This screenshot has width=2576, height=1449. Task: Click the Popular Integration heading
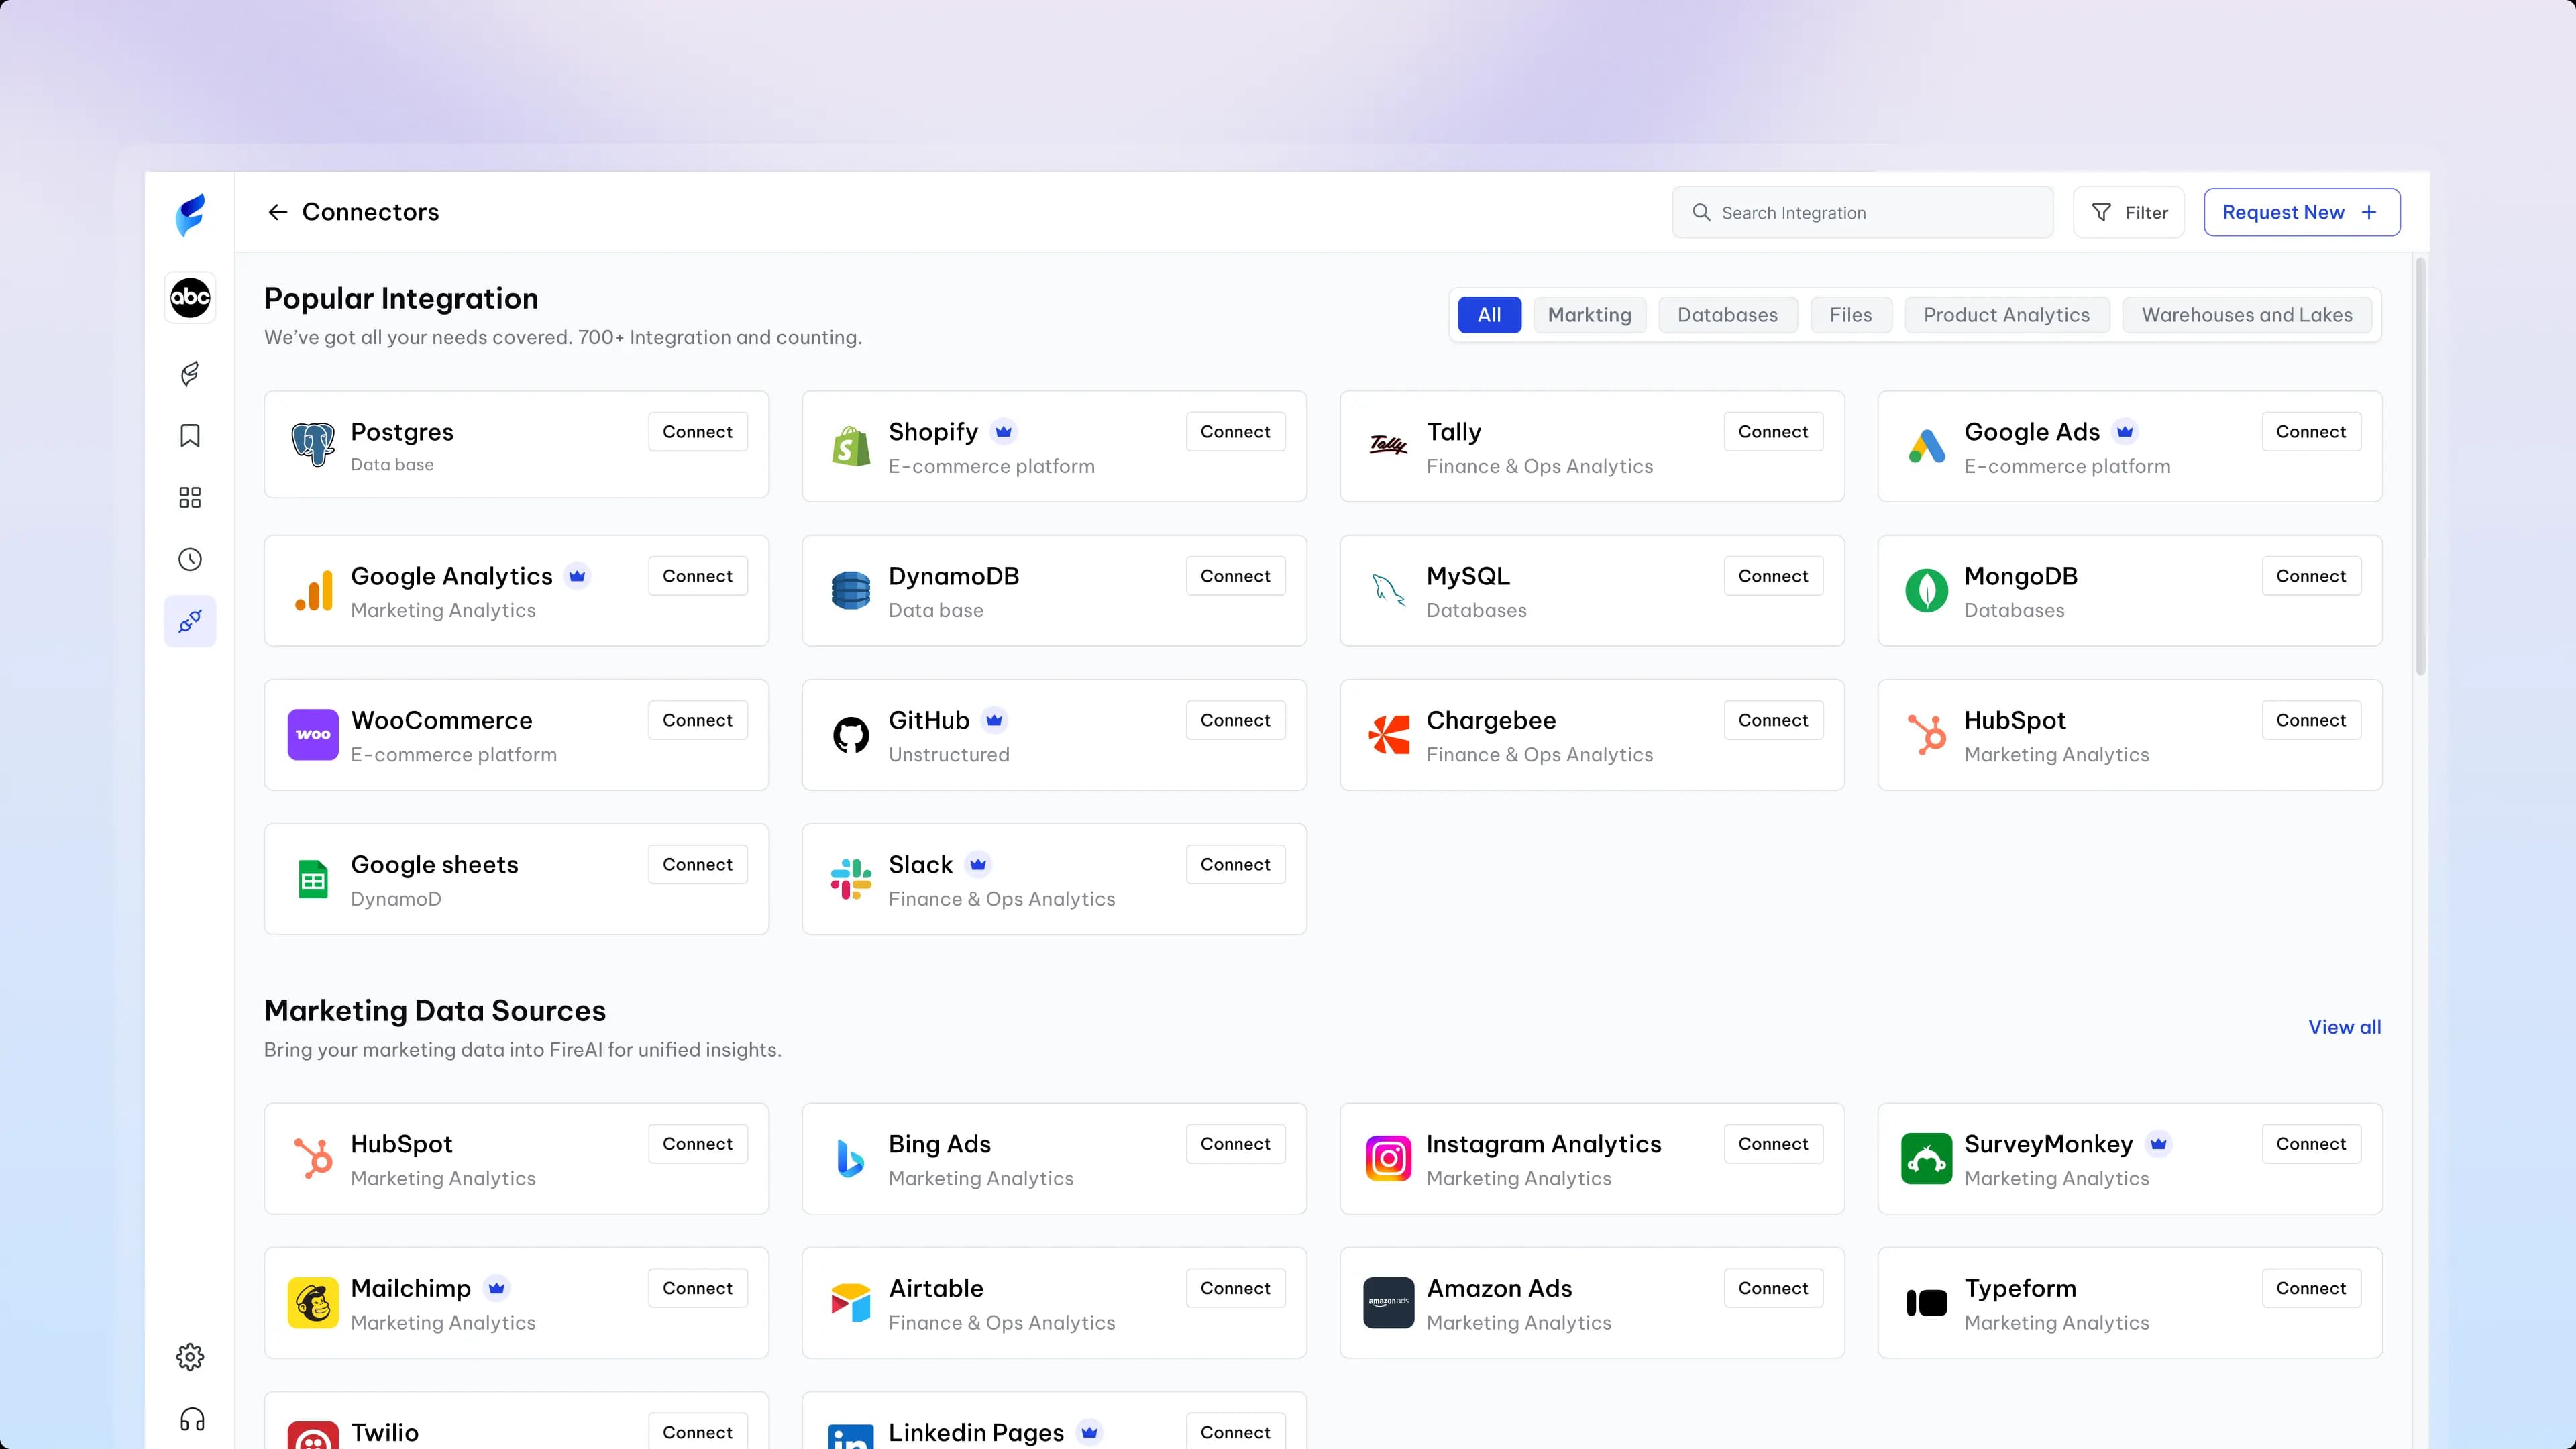[401, 298]
